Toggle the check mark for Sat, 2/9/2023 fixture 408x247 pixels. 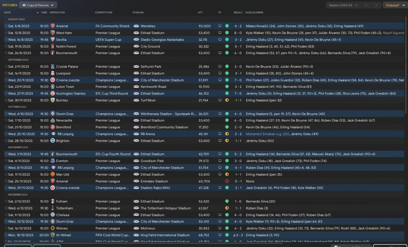point(6,67)
